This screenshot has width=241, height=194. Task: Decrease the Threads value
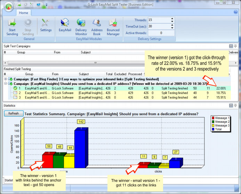(x=172, y=21)
